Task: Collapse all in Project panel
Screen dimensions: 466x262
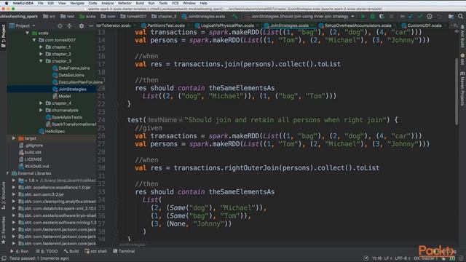Action: click(69, 26)
